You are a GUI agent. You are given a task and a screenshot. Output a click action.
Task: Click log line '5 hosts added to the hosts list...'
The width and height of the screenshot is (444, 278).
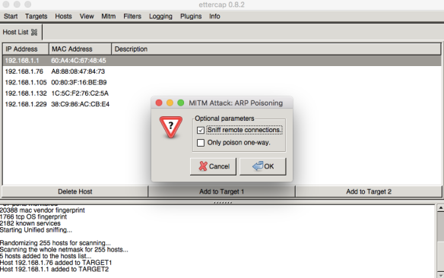[x=46, y=256]
